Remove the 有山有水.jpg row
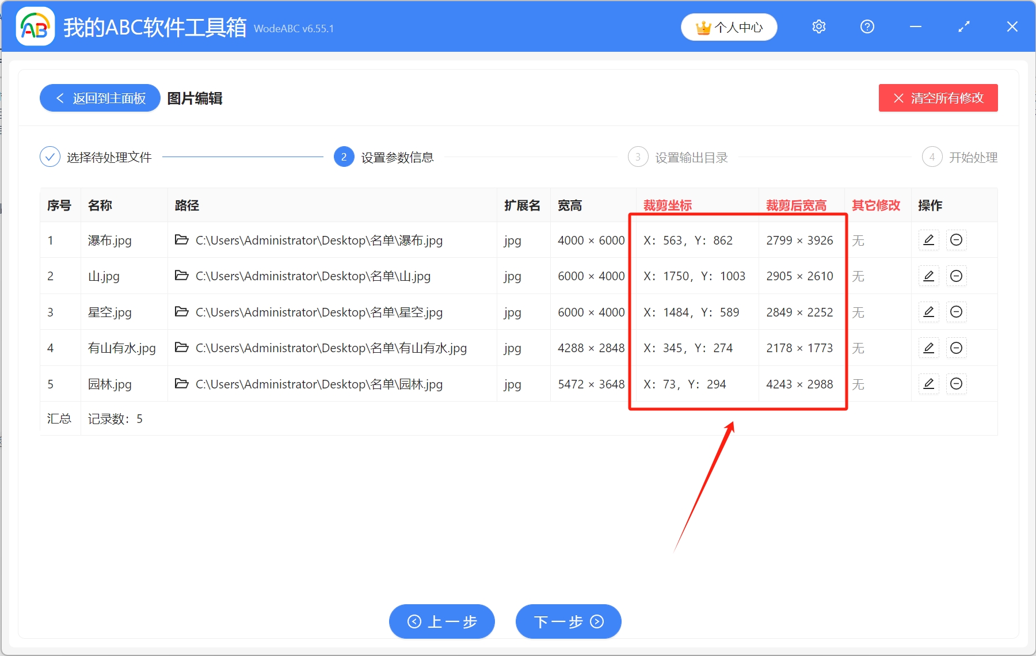 [957, 348]
